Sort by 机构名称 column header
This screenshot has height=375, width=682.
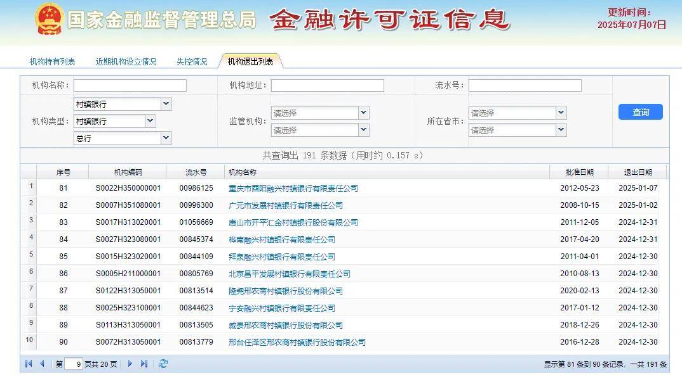pyautogui.click(x=387, y=172)
